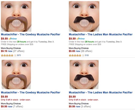View the 13 customer reviews
The height and width of the screenshot is (110, 135).
(87, 55)
